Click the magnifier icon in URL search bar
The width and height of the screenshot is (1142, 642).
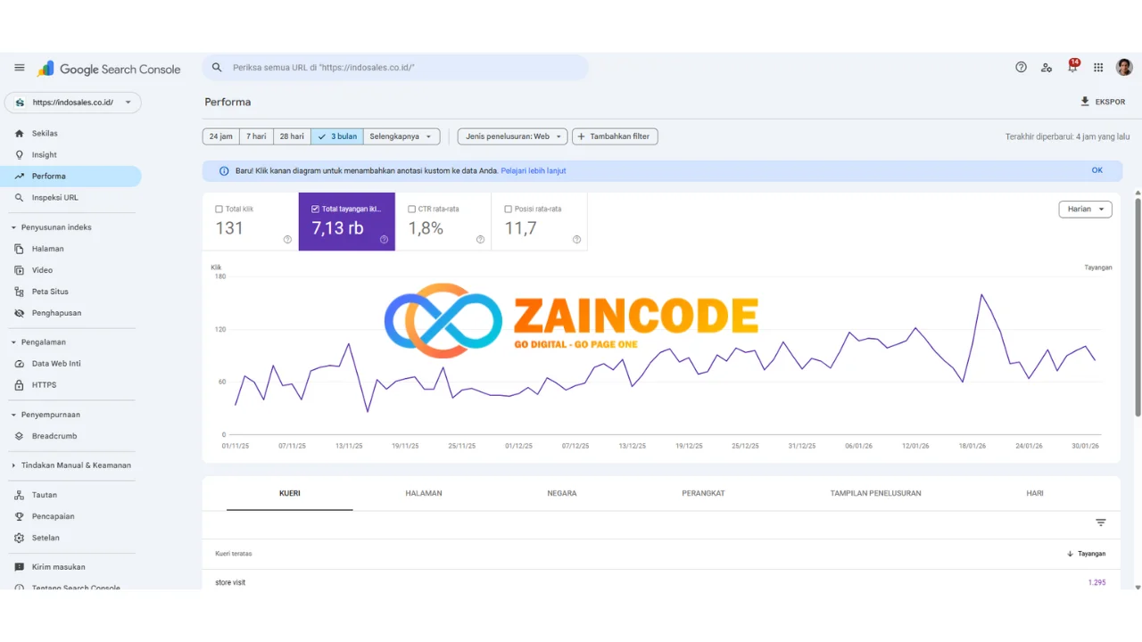[x=217, y=68]
